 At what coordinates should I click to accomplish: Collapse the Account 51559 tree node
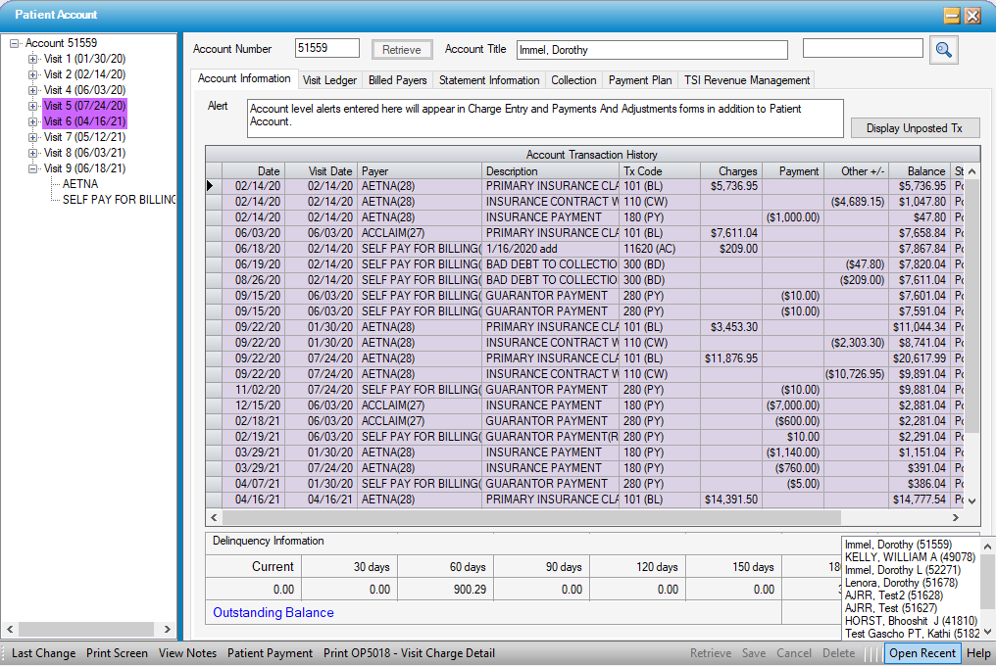(x=15, y=43)
